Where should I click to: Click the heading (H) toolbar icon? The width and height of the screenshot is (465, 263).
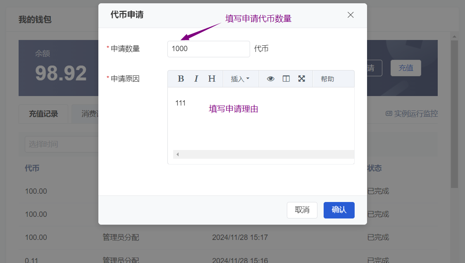pos(212,79)
